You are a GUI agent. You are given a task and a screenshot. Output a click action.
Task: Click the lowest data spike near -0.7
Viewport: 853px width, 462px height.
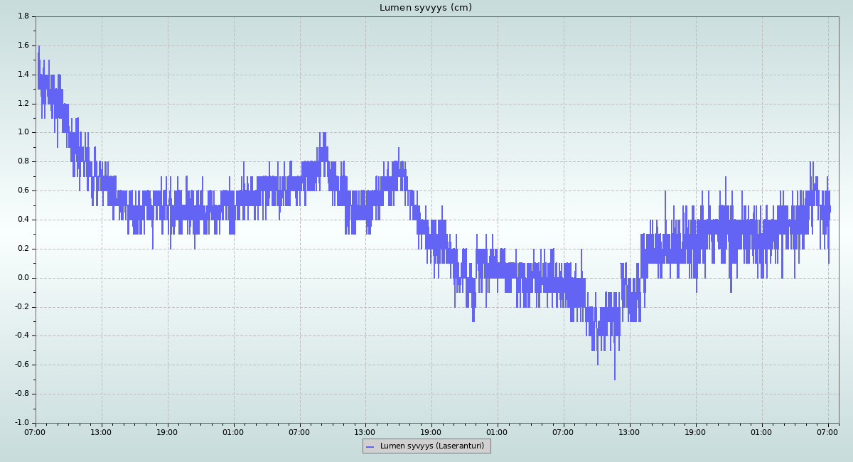[615, 378]
